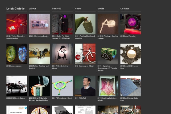Open the gray device render thumbnail
This screenshot has width=171, height=114.
(62, 110)
